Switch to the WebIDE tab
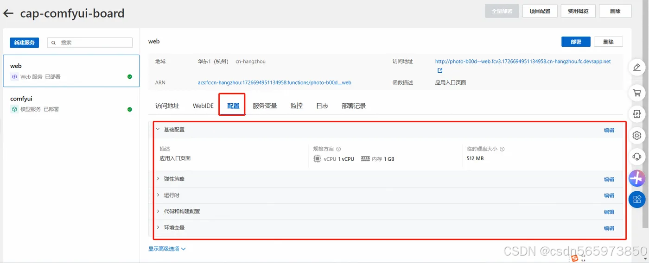 pyautogui.click(x=203, y=106)
